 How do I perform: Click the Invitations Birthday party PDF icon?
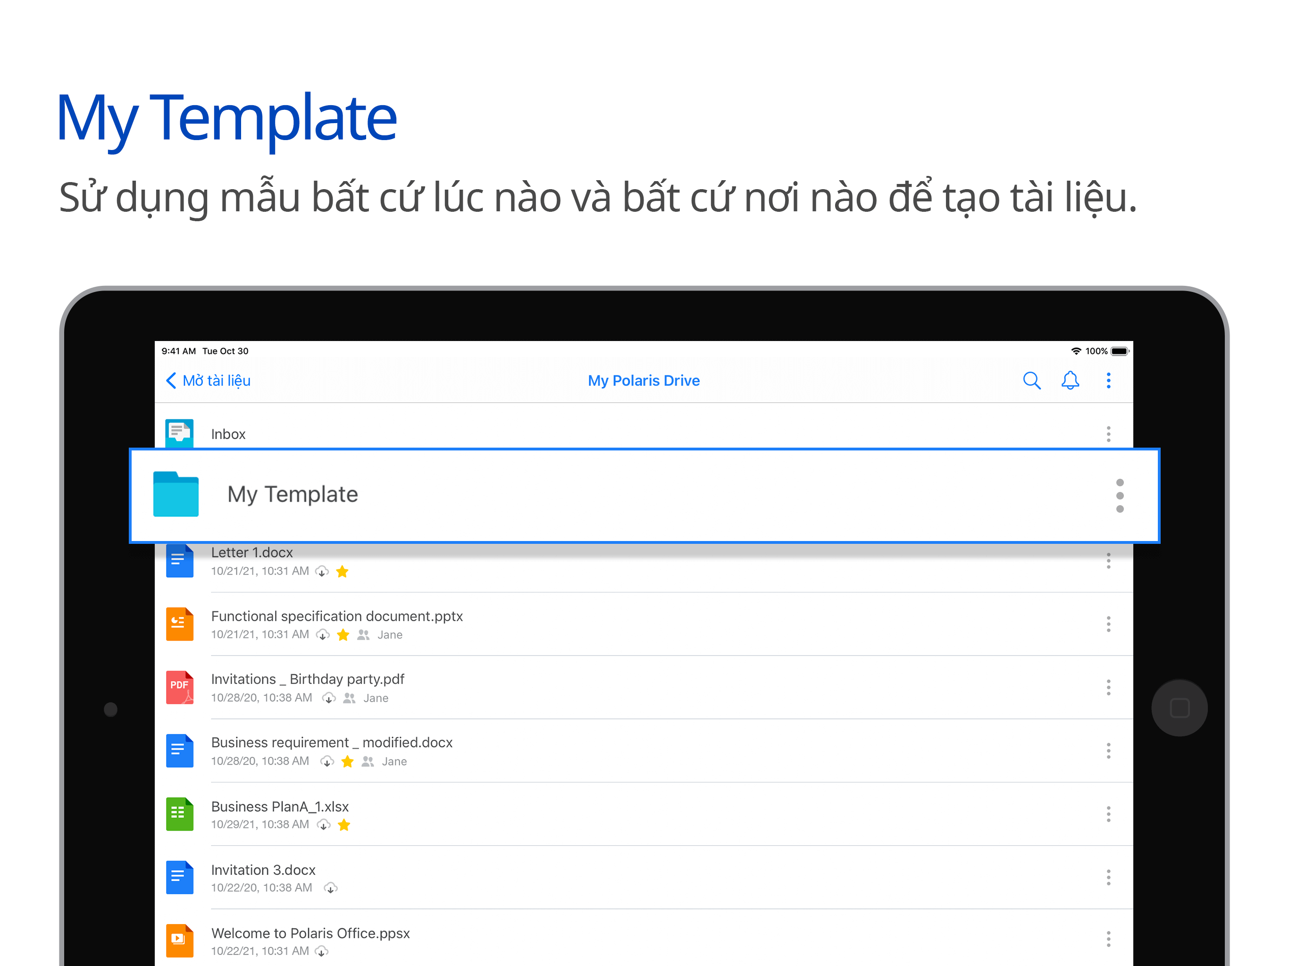[179, 688]
